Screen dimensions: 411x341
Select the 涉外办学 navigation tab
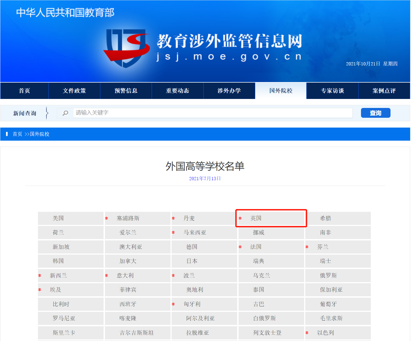point(229,91)
